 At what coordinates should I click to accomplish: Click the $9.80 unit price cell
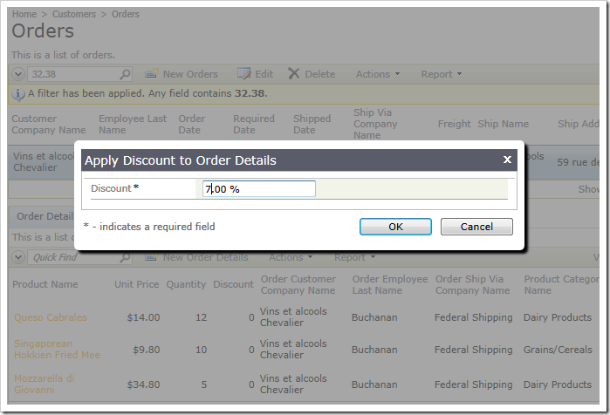click(x=147, y=350)
